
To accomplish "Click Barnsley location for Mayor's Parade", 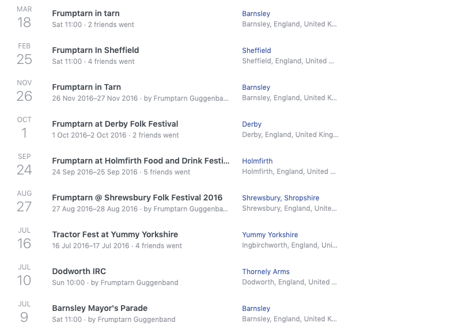I will 256,309.
